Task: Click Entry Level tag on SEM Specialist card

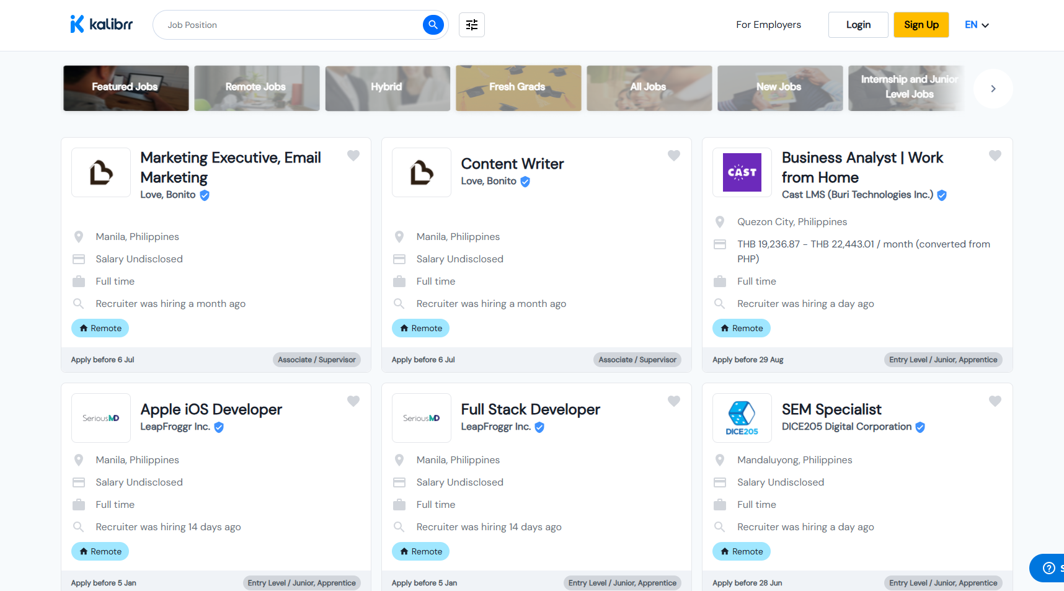Action: pos(943,583)
